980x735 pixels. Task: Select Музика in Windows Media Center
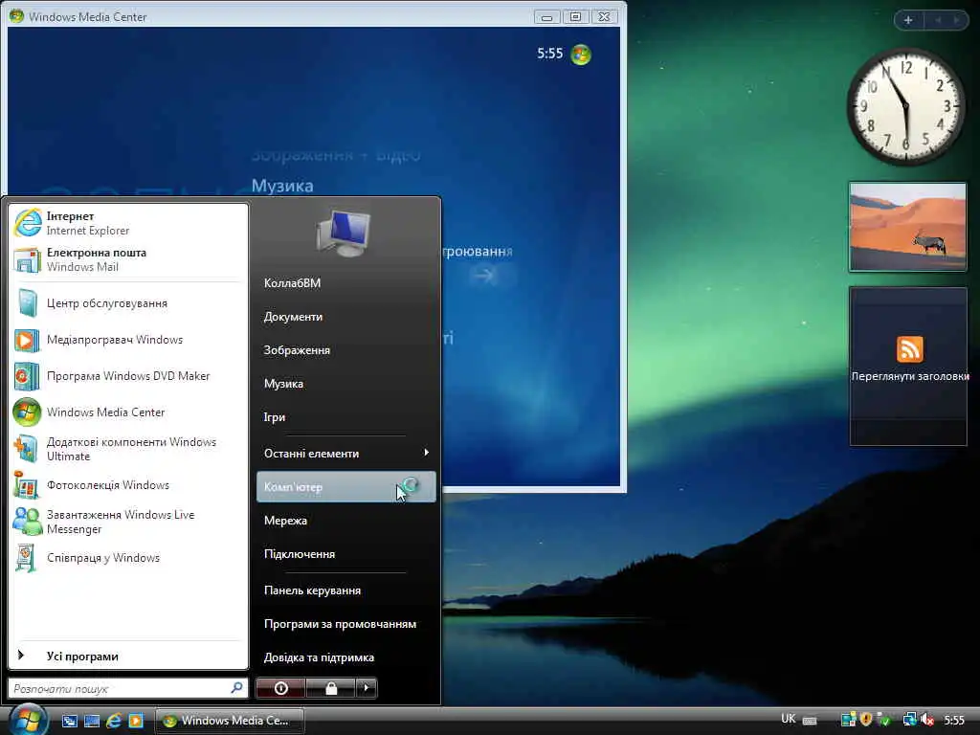point(282,186)
